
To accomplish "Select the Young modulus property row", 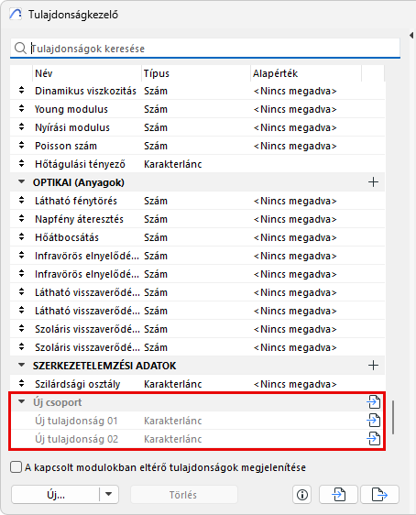I will tap(197, 109).
